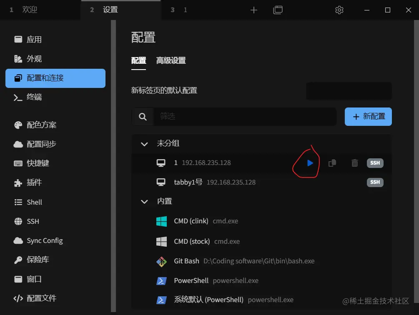419x315 pixels.
Task: Open Sync Config section
Action: [x=55, y=240]
